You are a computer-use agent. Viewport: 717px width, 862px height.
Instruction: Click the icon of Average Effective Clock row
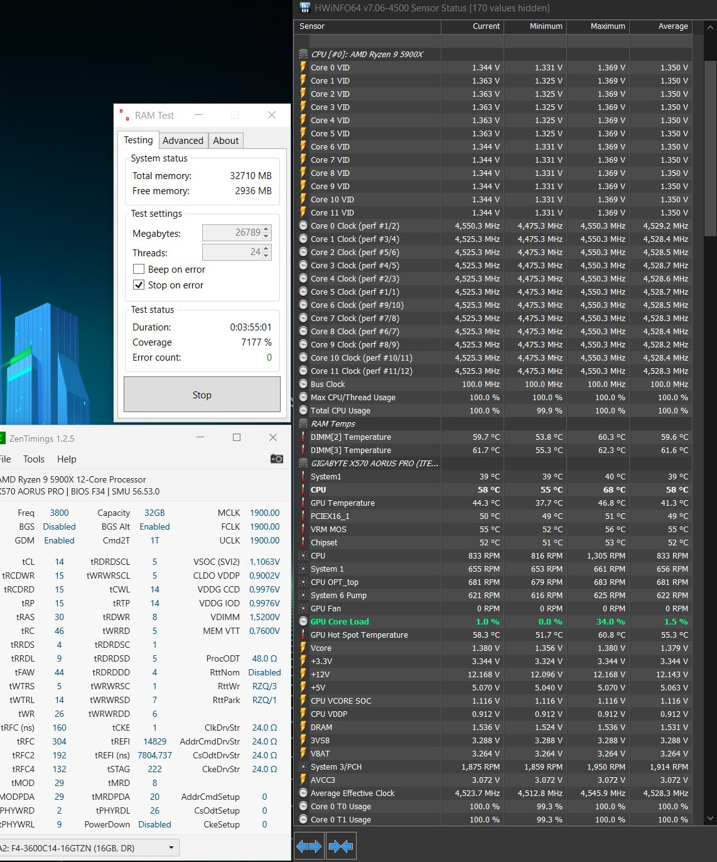(x=303, y=793)
